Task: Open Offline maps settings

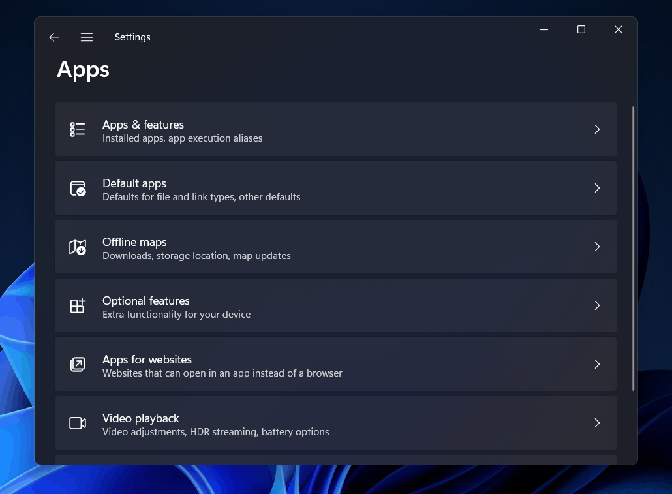Action: [x=336, y=247]
